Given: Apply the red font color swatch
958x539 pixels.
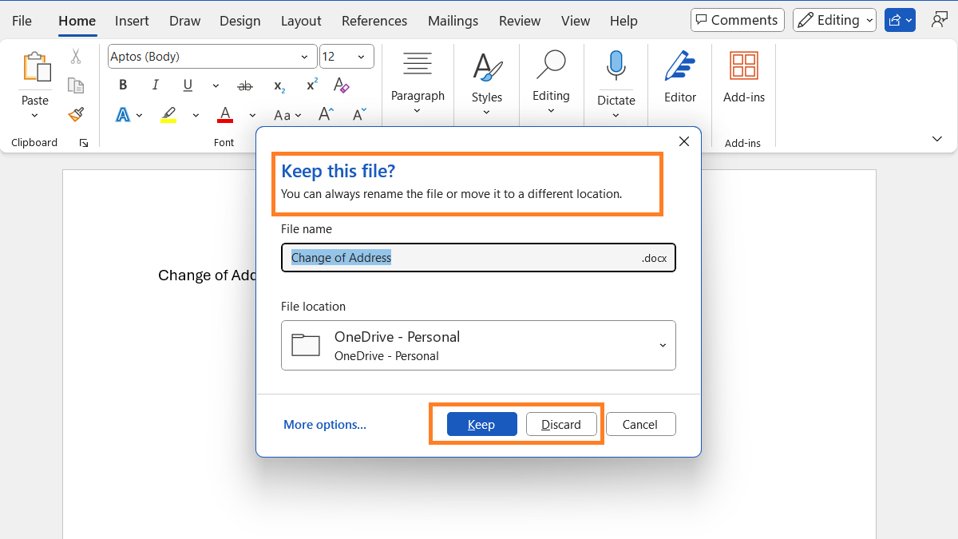Looking at the screenshot, I should (x=225, y=115).
